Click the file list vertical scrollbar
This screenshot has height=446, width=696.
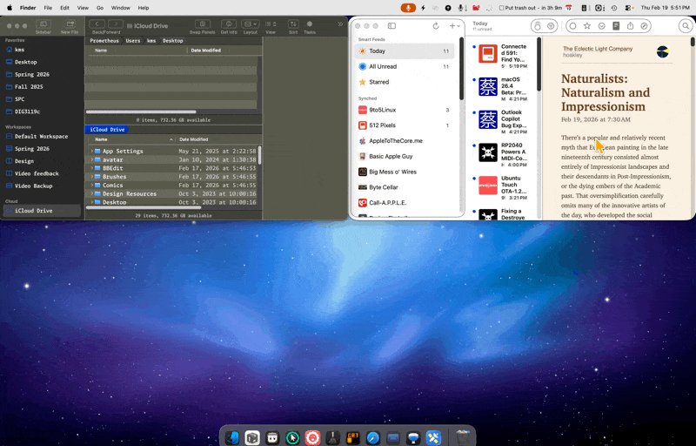pos(259,161)
